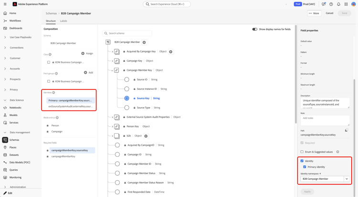358x197 pixels.
Task: Click the Search schema input field
Action: click(127, 33)
